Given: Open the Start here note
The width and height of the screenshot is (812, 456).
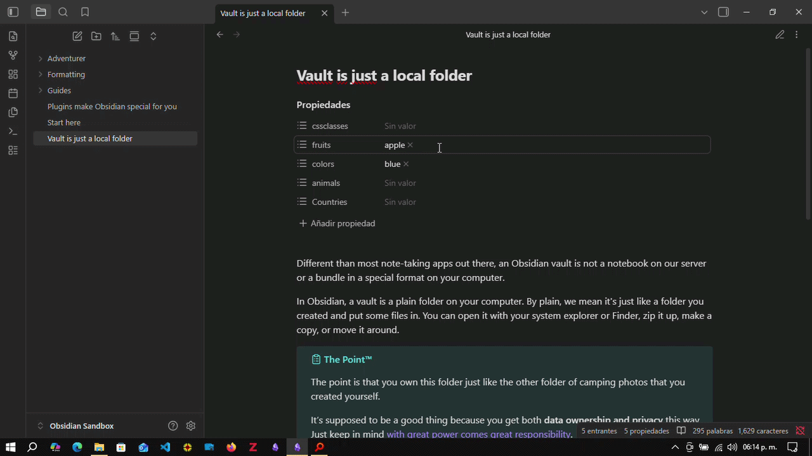Looking at the screenshot, I should coord(64,122).
